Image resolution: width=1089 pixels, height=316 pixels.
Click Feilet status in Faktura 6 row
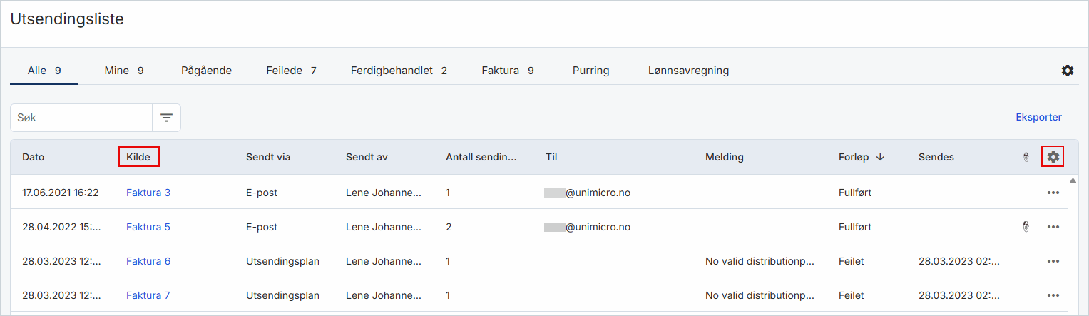click(852, 261)
